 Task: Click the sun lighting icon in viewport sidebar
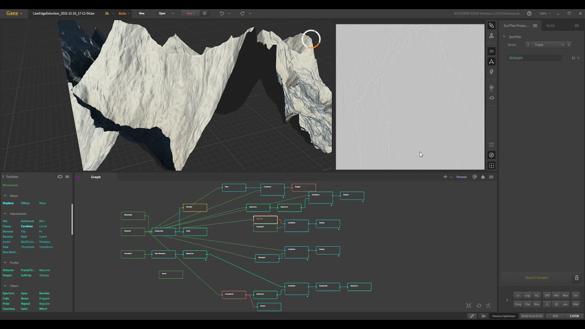coord(491,87)
